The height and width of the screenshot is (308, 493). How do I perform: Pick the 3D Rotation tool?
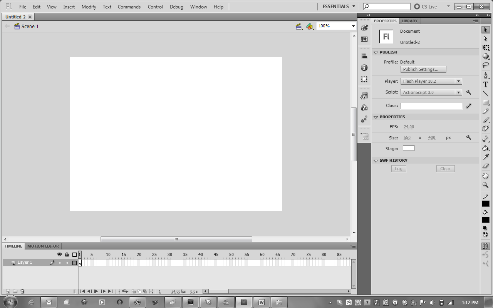click(x=486, y=56)
